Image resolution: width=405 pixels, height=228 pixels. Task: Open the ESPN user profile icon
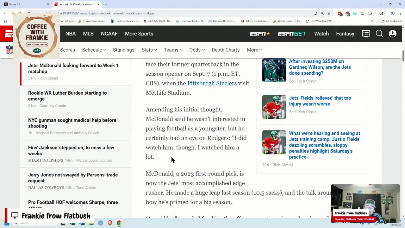coord(393,34)
